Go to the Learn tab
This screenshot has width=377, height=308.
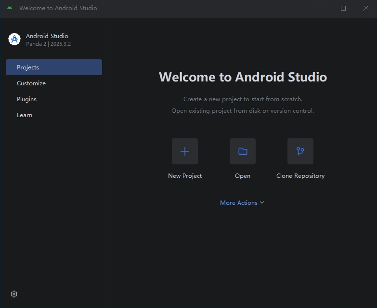(54, 115)
